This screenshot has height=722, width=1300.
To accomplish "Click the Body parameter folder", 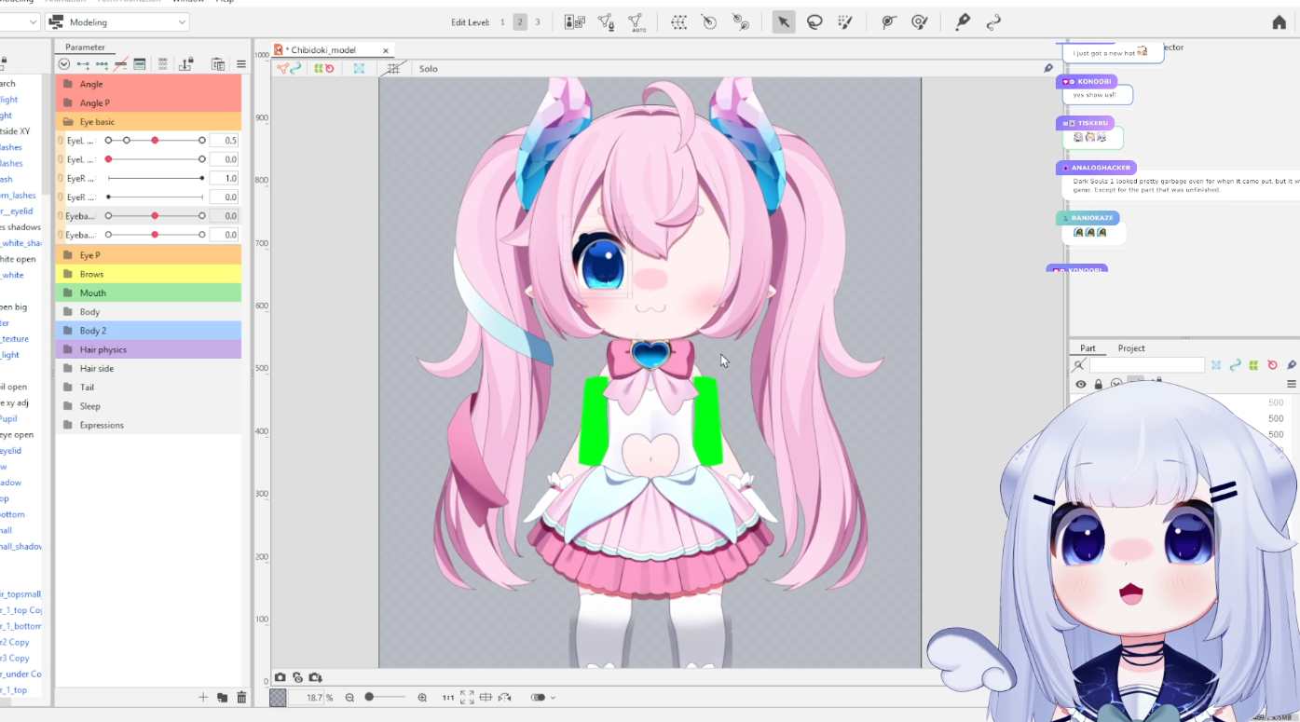I will click(148, 312).
